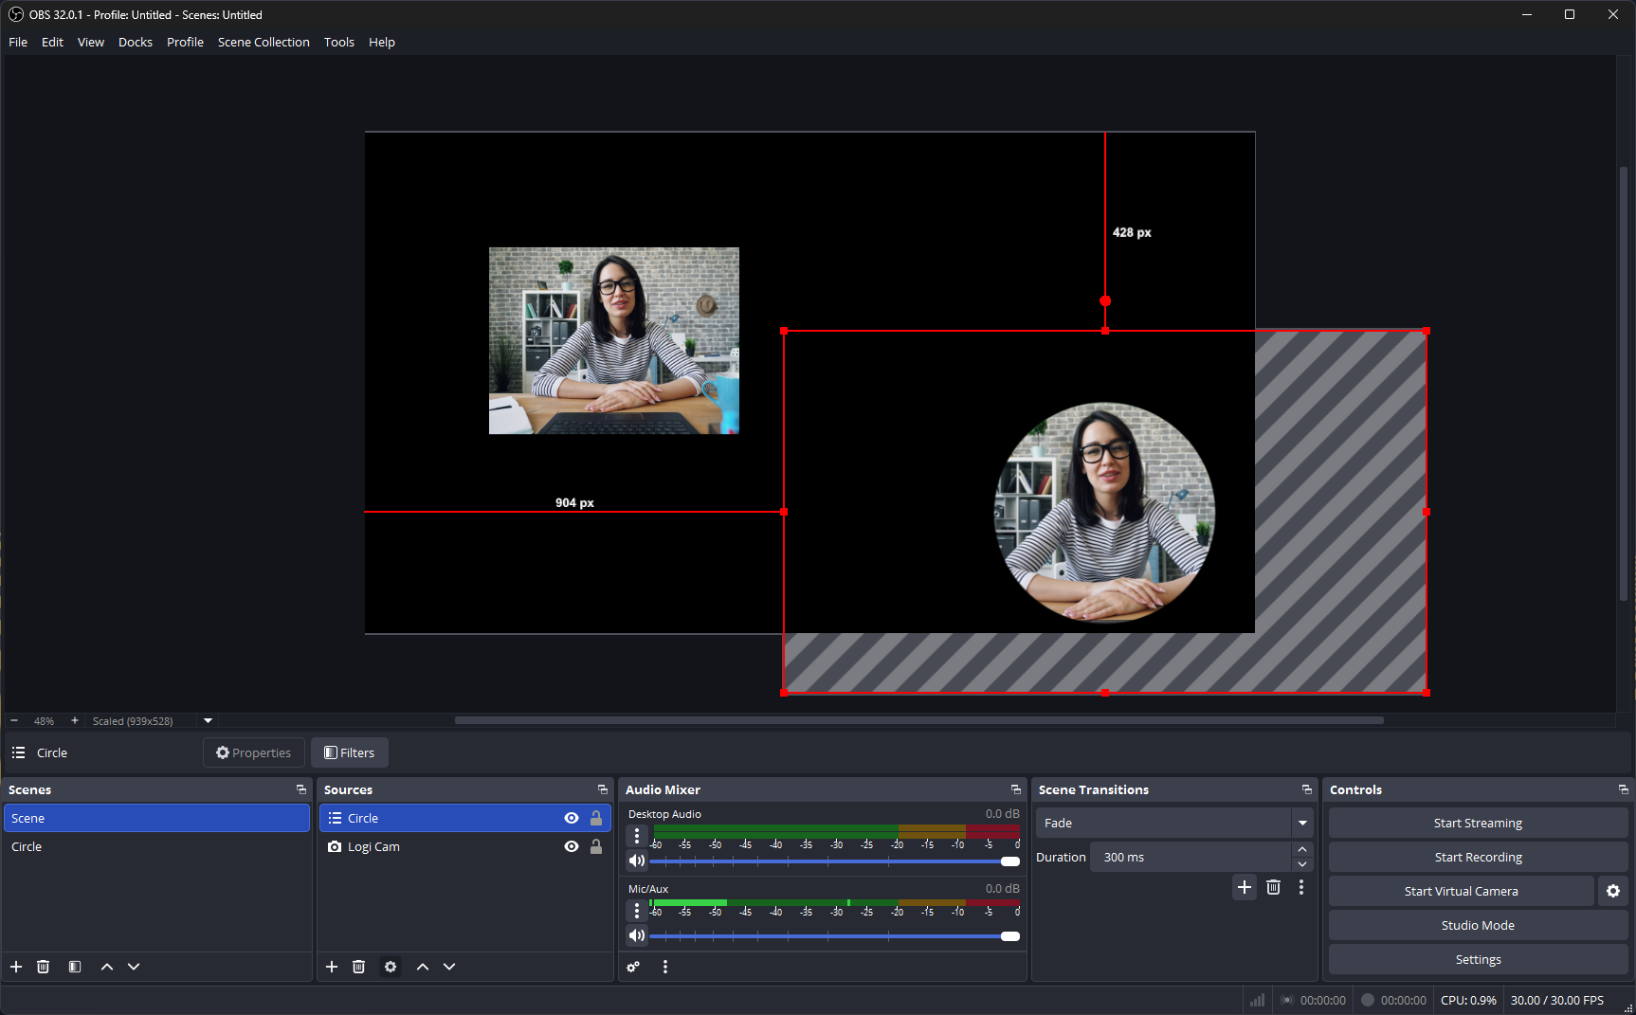Toggle visibility of Logi Cam source

pos(572,846)
